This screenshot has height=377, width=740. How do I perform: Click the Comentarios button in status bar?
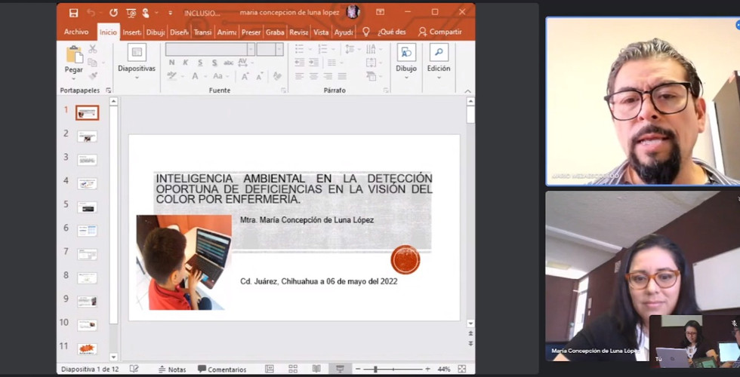(x=222, y=369)
